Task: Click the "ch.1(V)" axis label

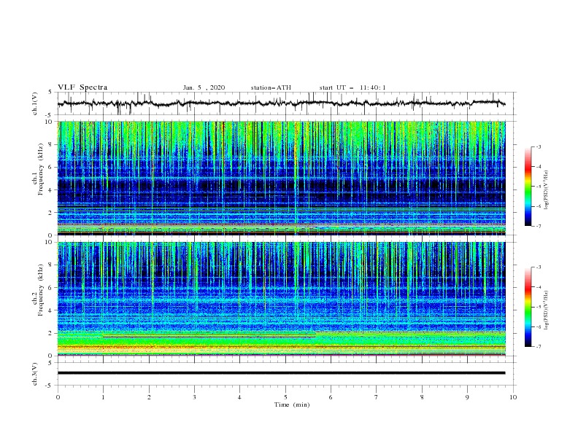Action: tap(36, 103)
